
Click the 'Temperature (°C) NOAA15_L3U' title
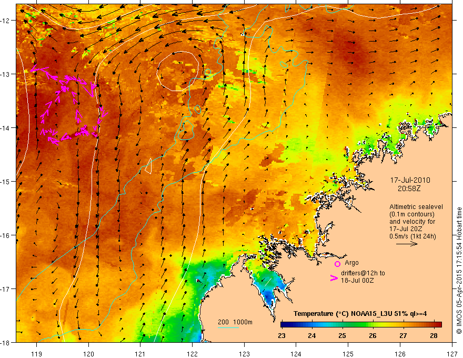click(x=343, y=314)
